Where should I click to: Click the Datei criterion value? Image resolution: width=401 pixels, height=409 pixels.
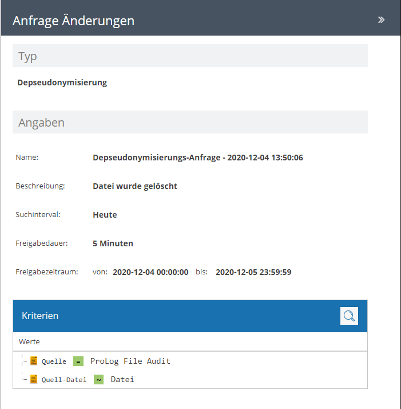[122, 379]
